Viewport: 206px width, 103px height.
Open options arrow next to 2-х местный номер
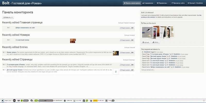(x=133, y=40)
